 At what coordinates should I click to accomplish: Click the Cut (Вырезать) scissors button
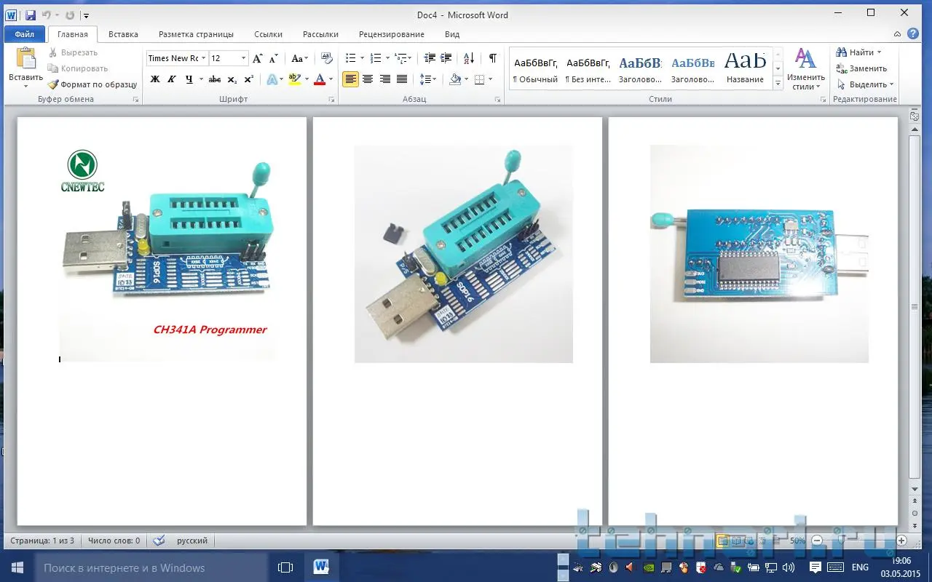click(72, 52)
